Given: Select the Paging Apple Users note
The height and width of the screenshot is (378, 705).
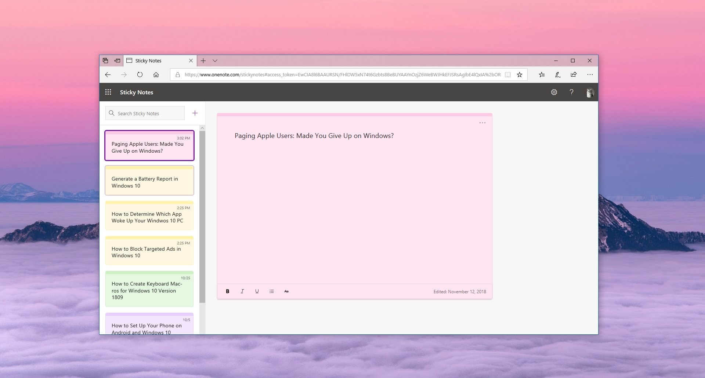Looking at the screenshot, I should (x=149, y=145).
